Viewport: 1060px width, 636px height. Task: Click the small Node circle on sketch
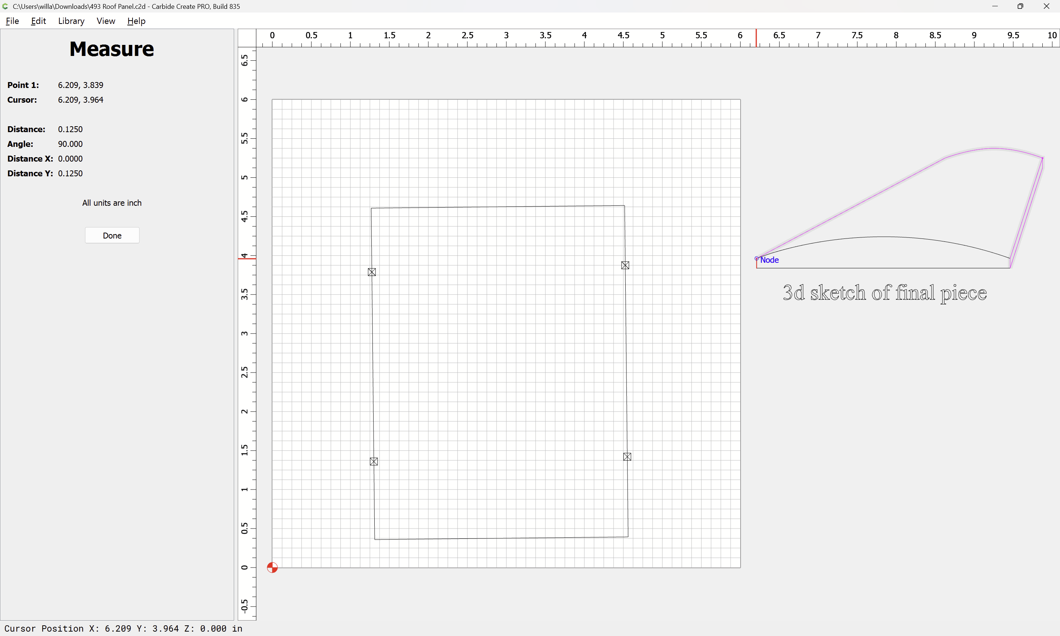pyautogui.click(x=756, y=258)
